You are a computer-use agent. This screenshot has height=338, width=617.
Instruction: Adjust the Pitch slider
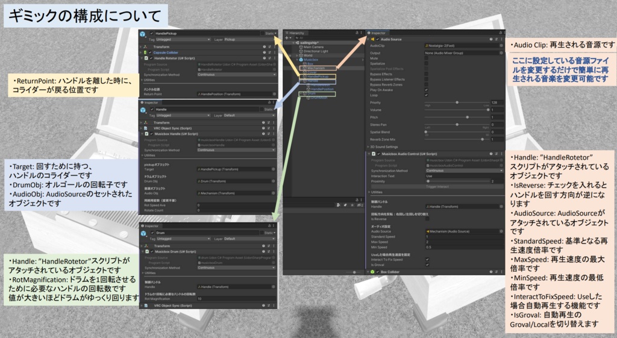(457, 117)
